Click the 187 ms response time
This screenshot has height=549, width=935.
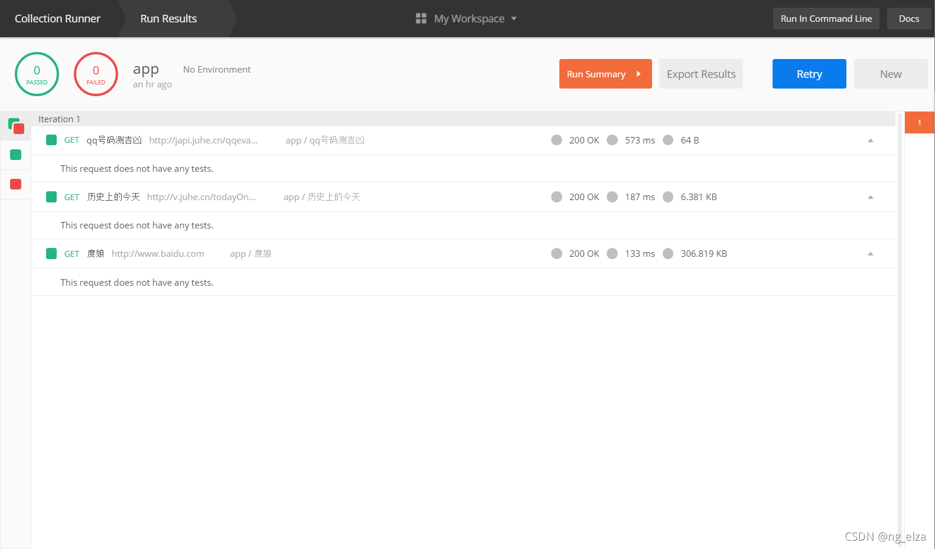(640, 197)
